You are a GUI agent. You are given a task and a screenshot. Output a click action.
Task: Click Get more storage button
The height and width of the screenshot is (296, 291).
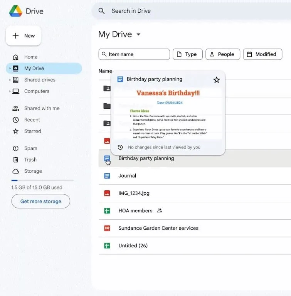pos(41,201)
